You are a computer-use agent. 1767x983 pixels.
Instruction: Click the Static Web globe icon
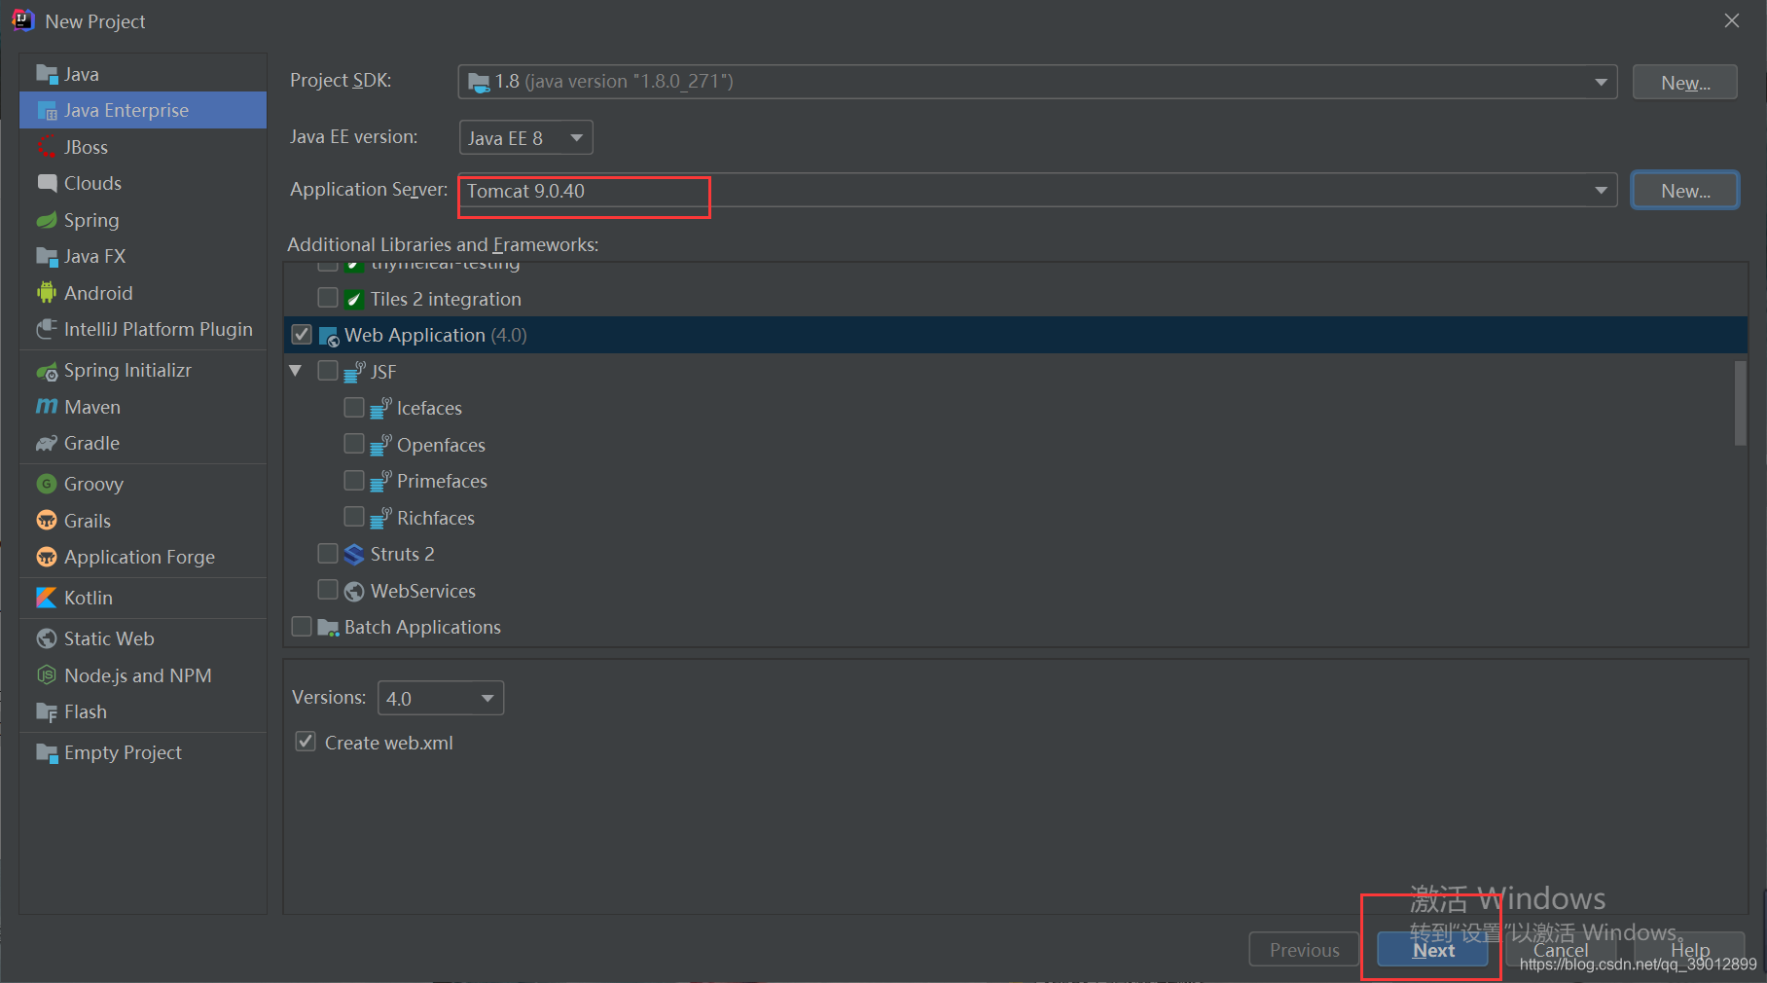coord(47,638)
